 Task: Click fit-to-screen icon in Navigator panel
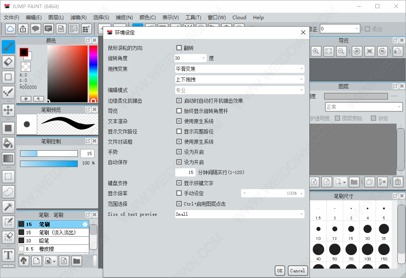pos(329,51)
